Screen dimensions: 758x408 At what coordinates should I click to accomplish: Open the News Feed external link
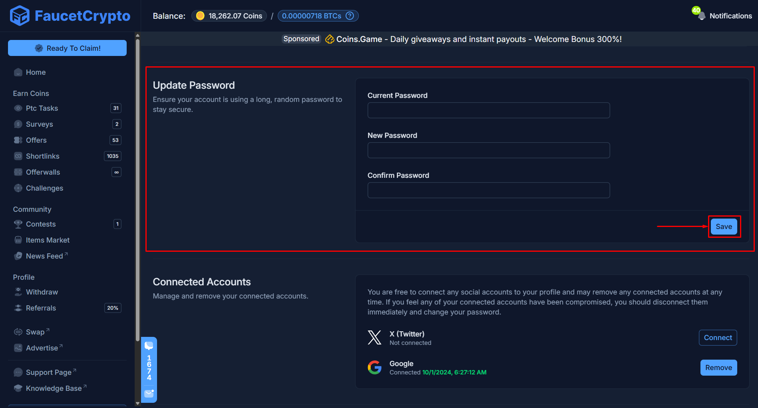click(66, 253)
